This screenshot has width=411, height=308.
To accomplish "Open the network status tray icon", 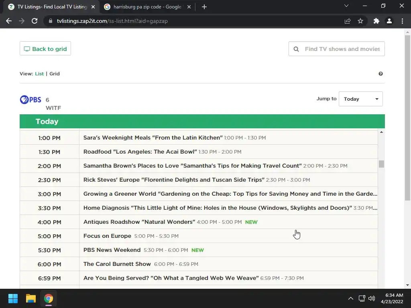I will click(x=362, y=298).
